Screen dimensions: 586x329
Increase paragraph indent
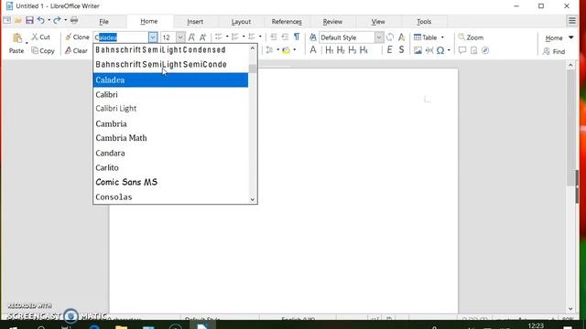click(274, 37)
